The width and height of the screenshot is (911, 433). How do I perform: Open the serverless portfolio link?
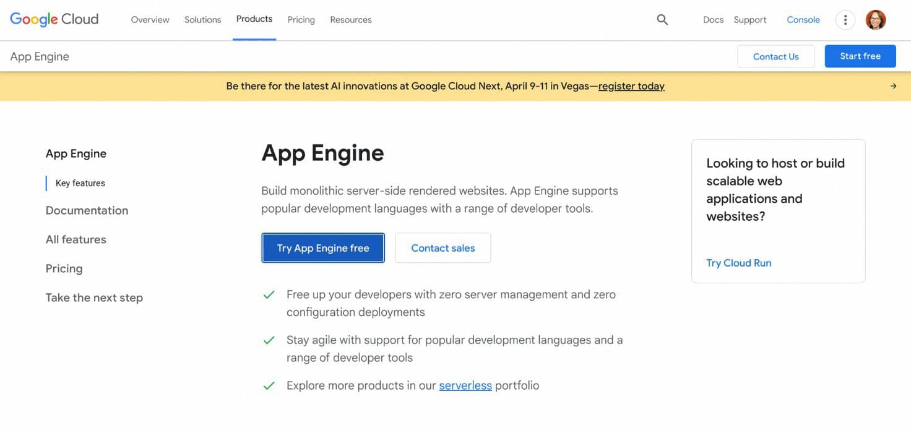coord(465,385)
